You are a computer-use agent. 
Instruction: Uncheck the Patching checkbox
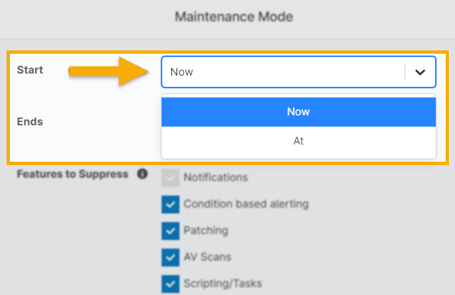pos(170,231)
